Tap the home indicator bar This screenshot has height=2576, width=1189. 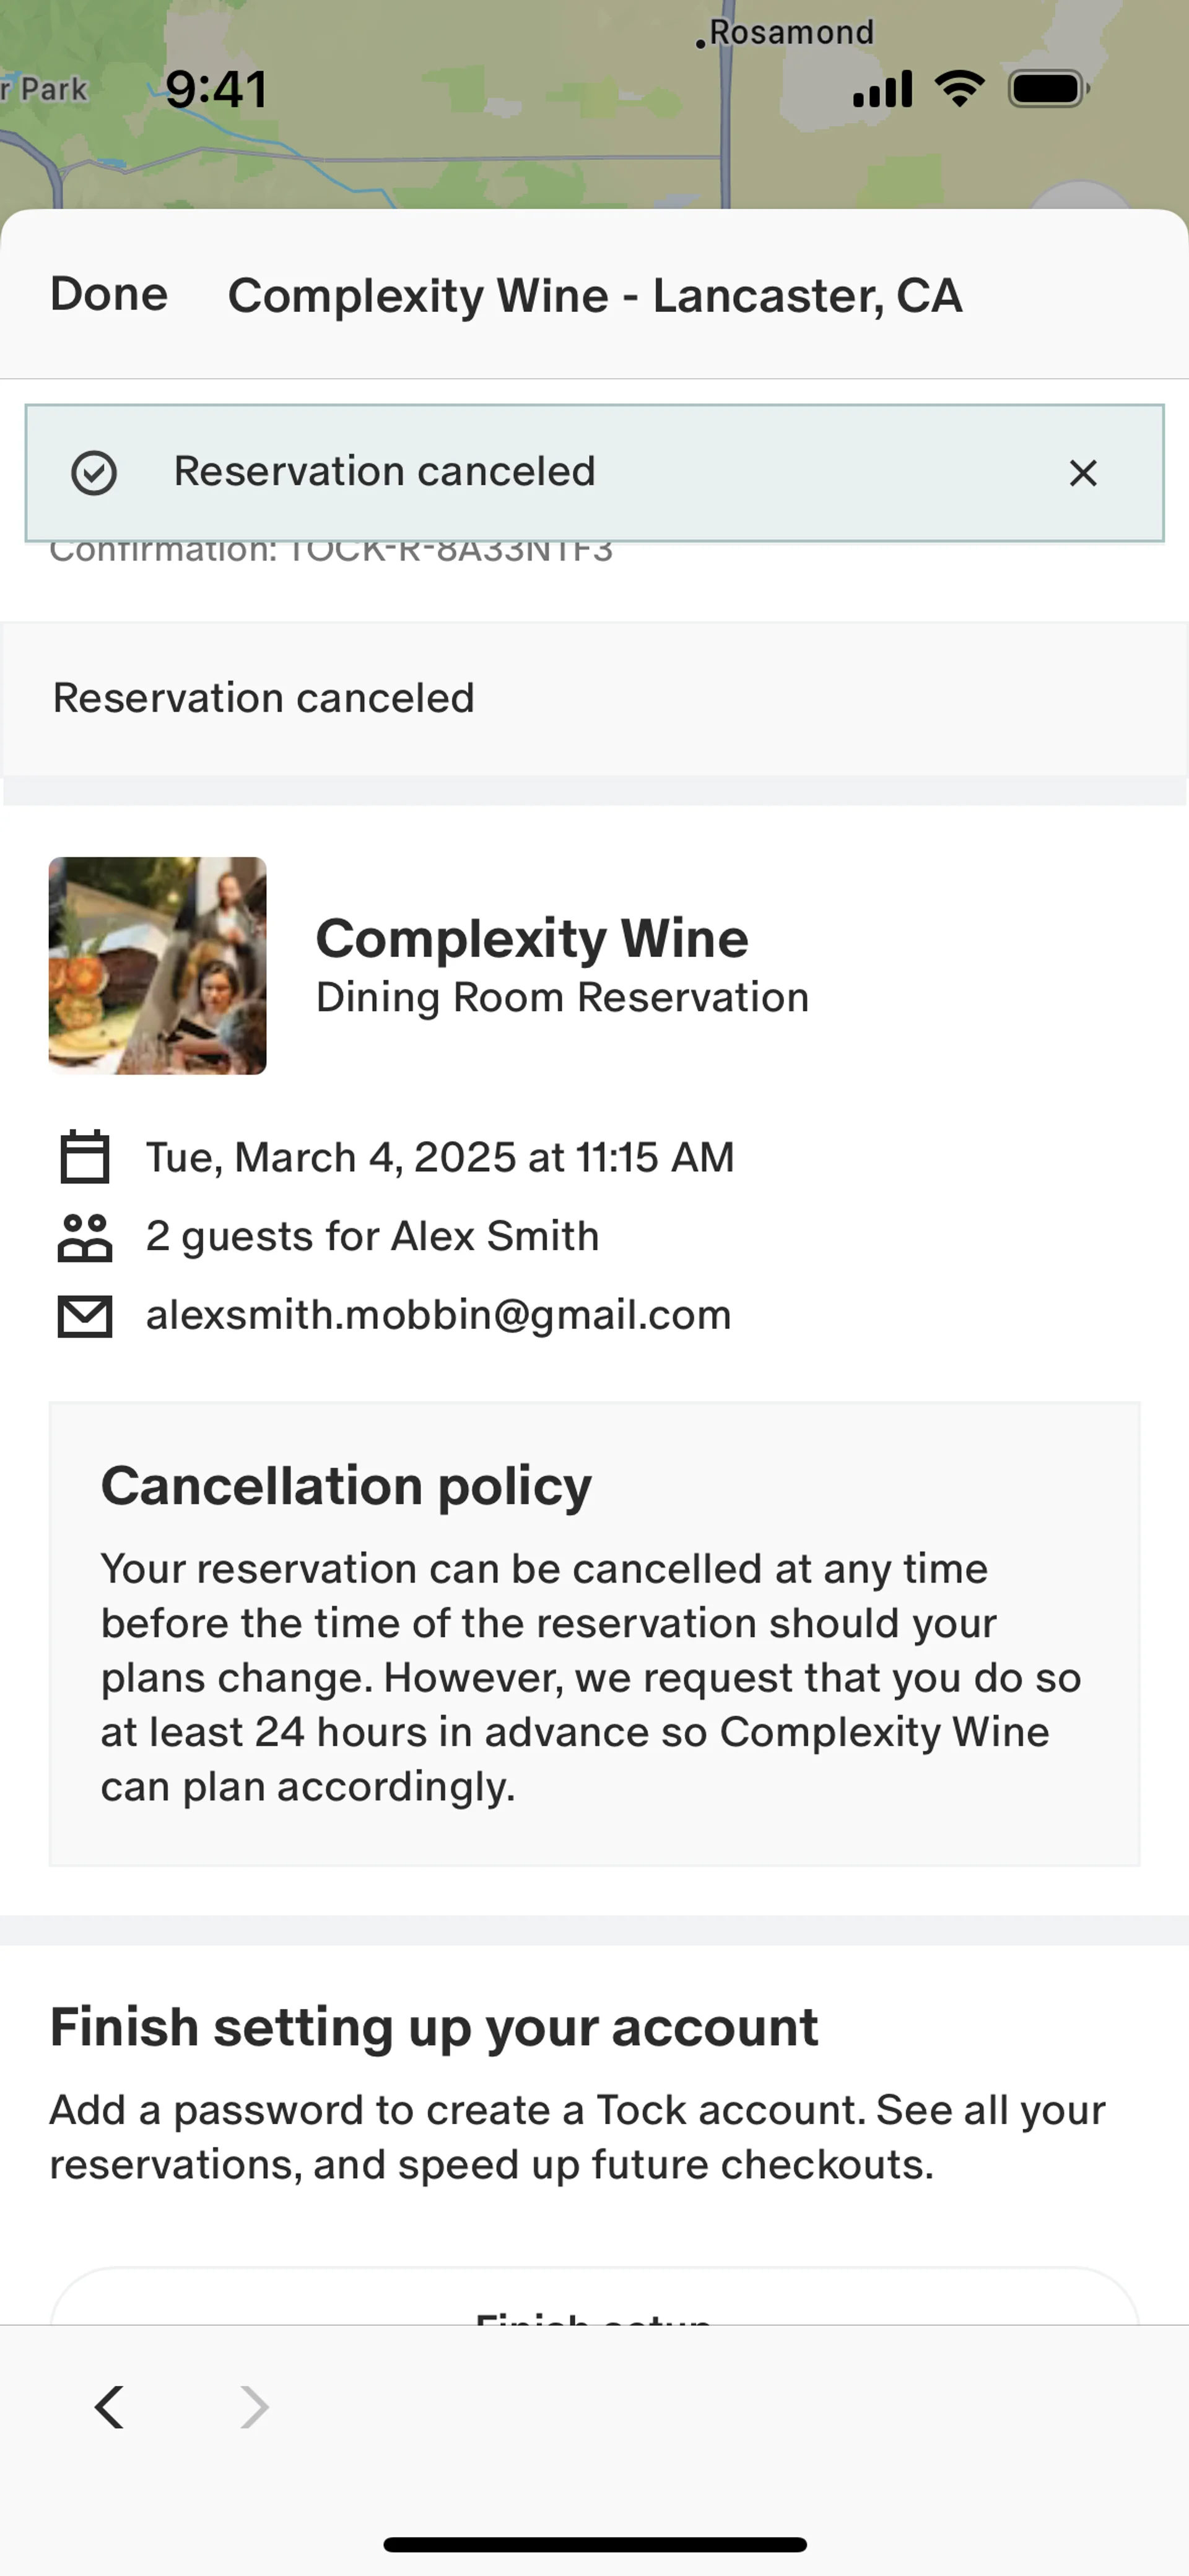click(x=594, y=2544)
